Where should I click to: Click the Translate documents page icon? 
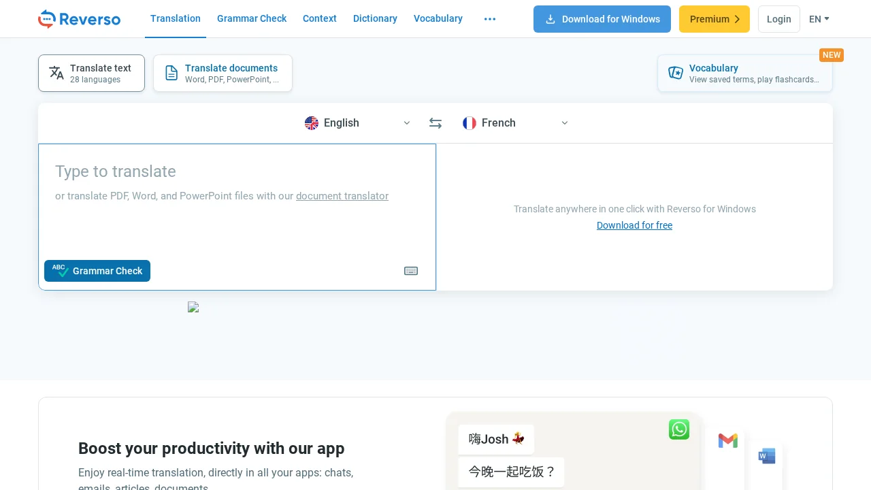tap(171, 73)
